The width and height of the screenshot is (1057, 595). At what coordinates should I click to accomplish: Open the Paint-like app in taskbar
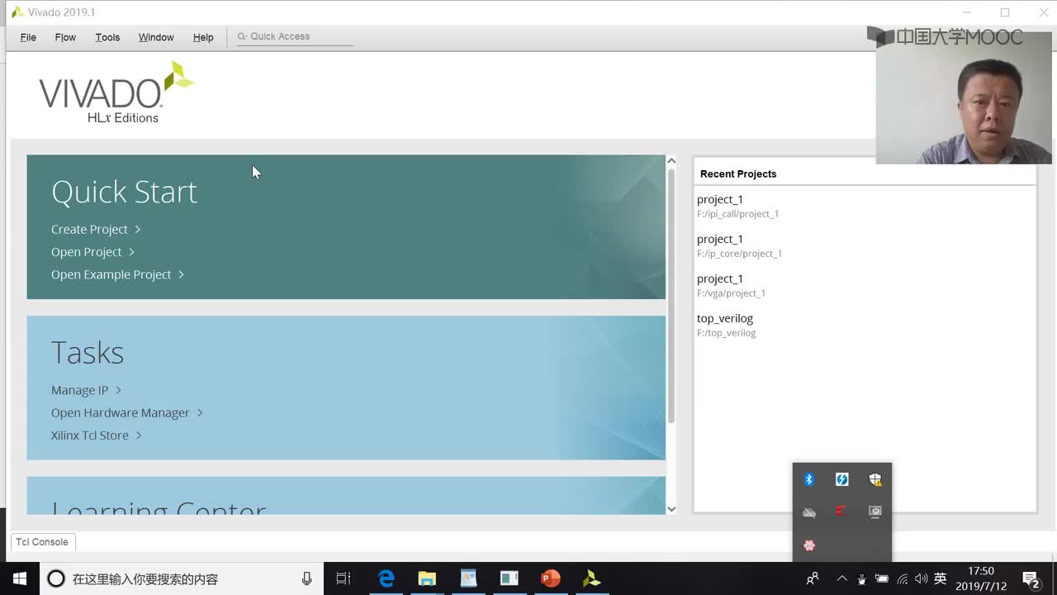tap(468, 578)
